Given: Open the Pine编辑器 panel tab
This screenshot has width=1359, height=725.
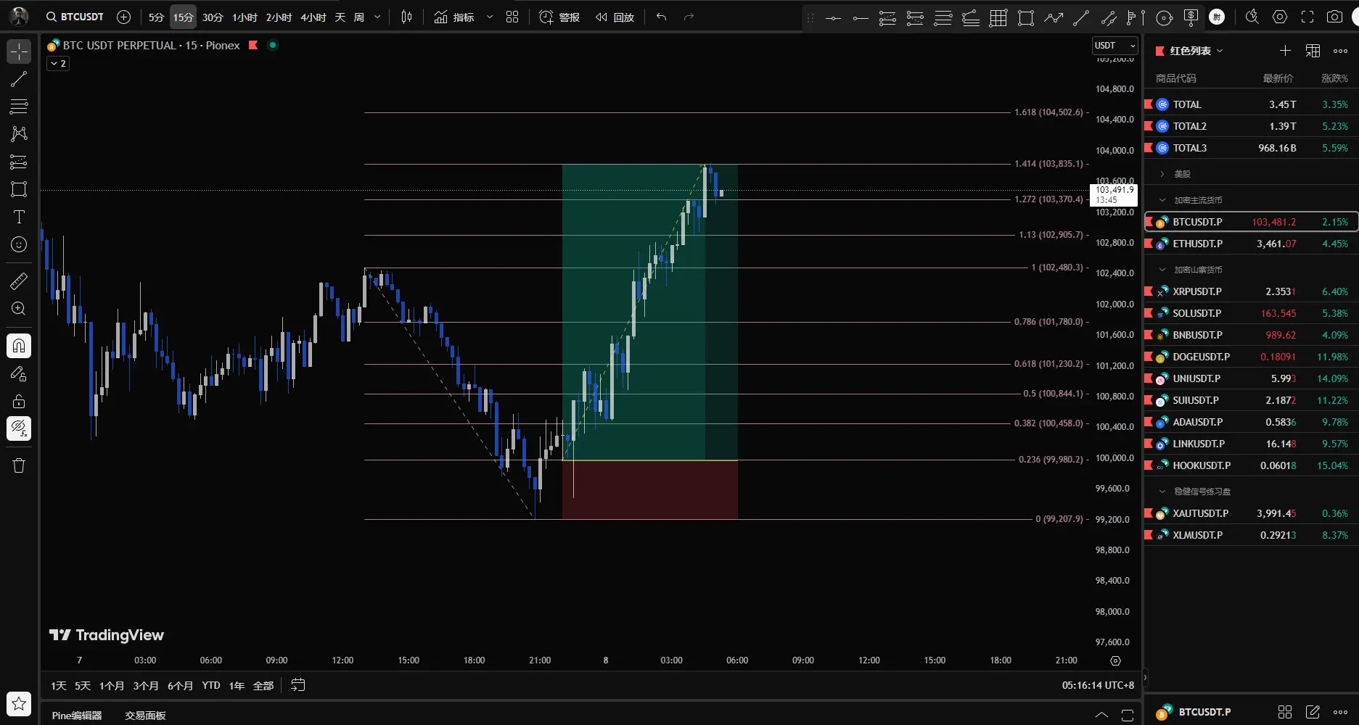Looking at the screenshot, I should pos(77,716).
